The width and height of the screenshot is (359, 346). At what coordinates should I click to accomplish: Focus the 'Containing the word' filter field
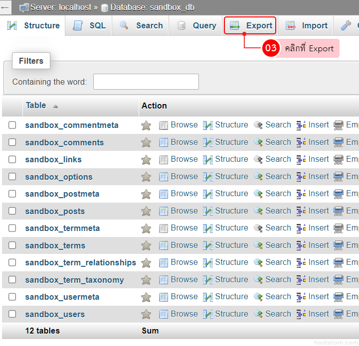(146, 82)
